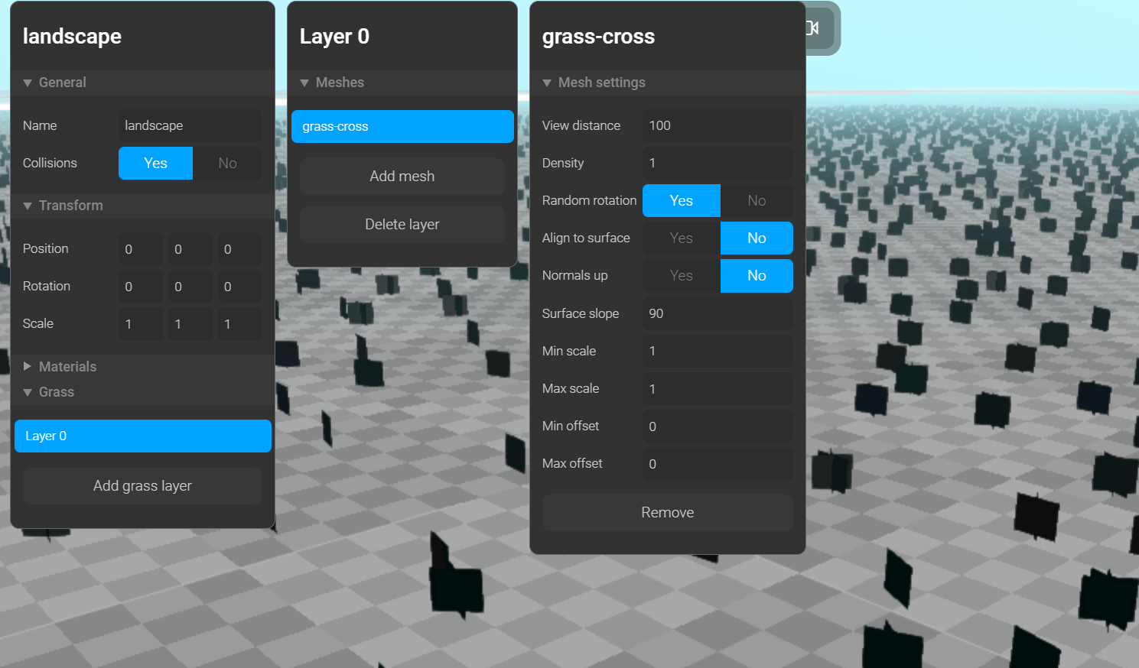Viewport: 1139px width, 668px height.
Task: Collapse the Transform section
Action: tap(70, 206)
